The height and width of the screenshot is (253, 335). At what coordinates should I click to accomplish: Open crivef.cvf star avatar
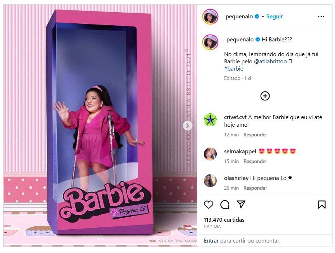coord(210,120)
